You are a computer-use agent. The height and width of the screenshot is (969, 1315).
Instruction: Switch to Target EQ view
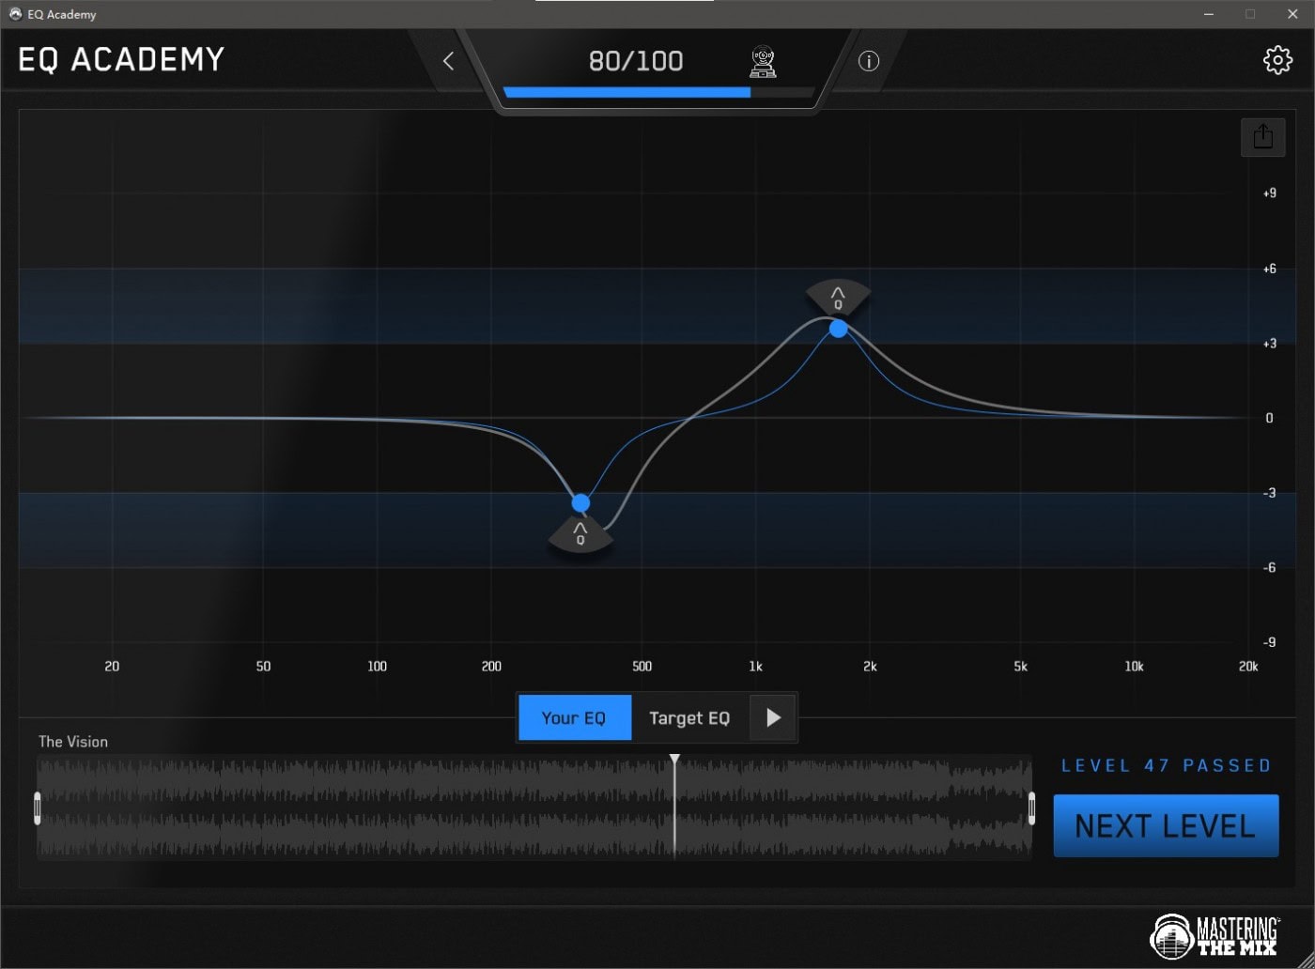(689, 718)
